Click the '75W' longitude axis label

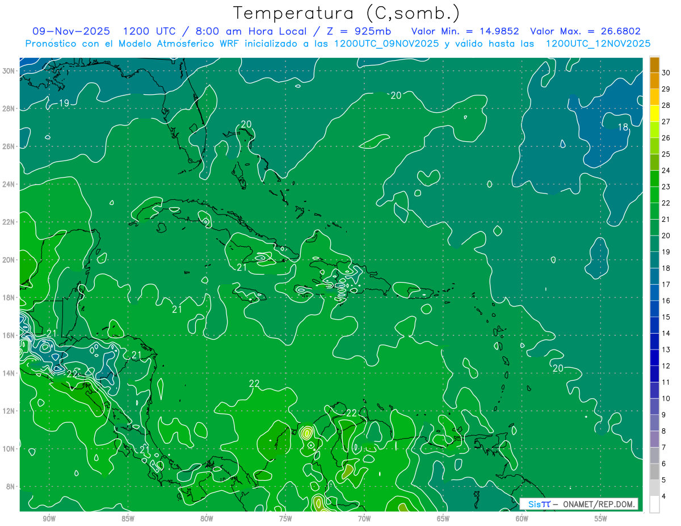click(285, 518)
